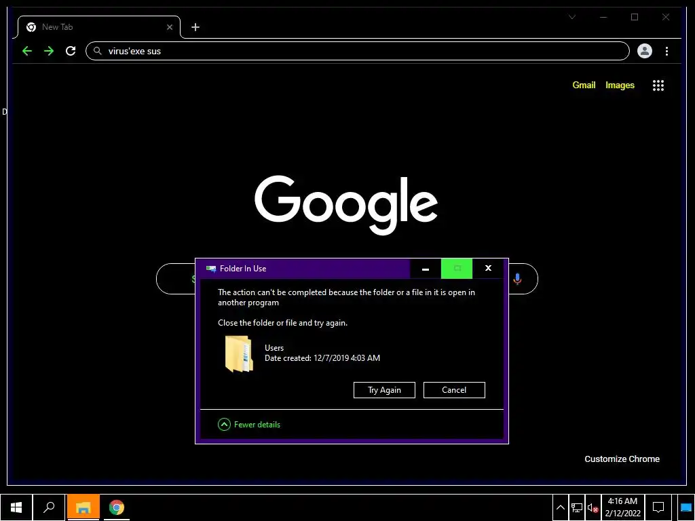
Task: Minimize the Folder In Use dialog
Action: pyautogui.click(x=426, y=269)
